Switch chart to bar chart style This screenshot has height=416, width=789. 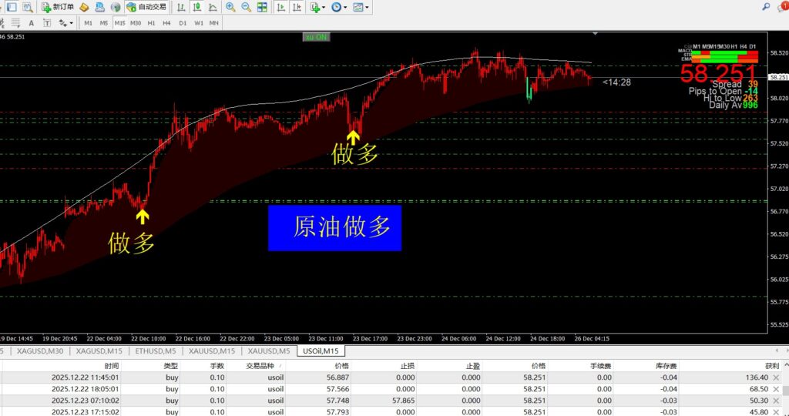click(x=180, y=7)
